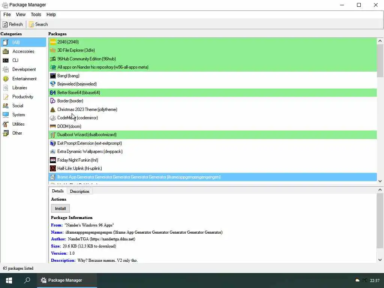The image size is (384, 288).
Task: Click the taskbar clock showing 22:37
Action: (x=375, y=280)
